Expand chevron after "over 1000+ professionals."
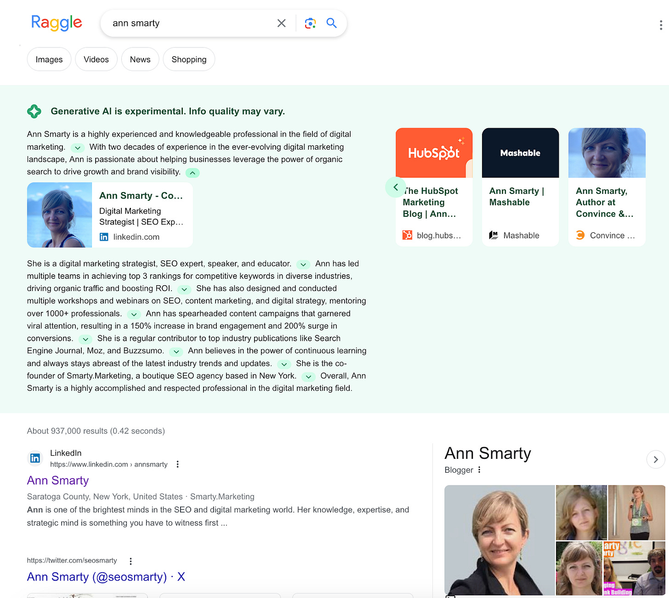Image resolution: width=669 pixels, height=598 pixels. (134, 315)
